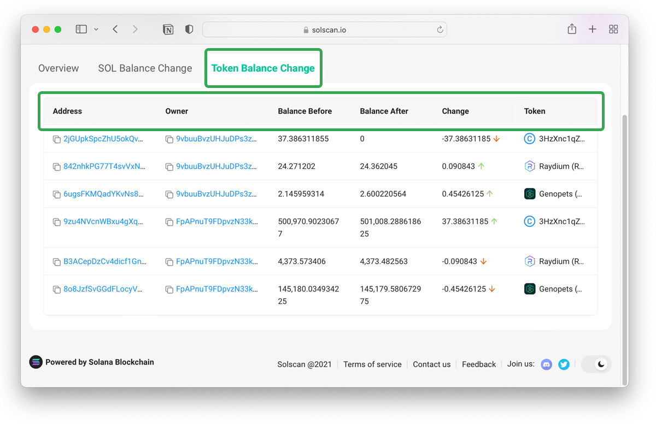The width and height of the screenshot is (656, 424).
Task: Expand sidebar dropdown chevron in toolbar
Action: pos(96,30)
